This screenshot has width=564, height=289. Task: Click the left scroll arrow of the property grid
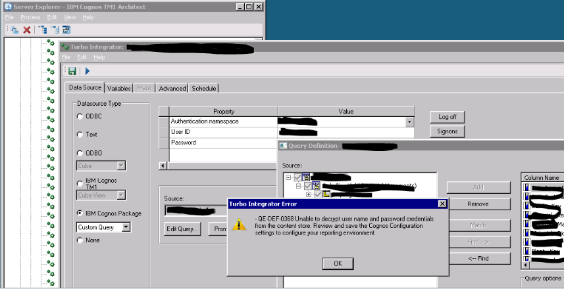[x=163, y=166]
